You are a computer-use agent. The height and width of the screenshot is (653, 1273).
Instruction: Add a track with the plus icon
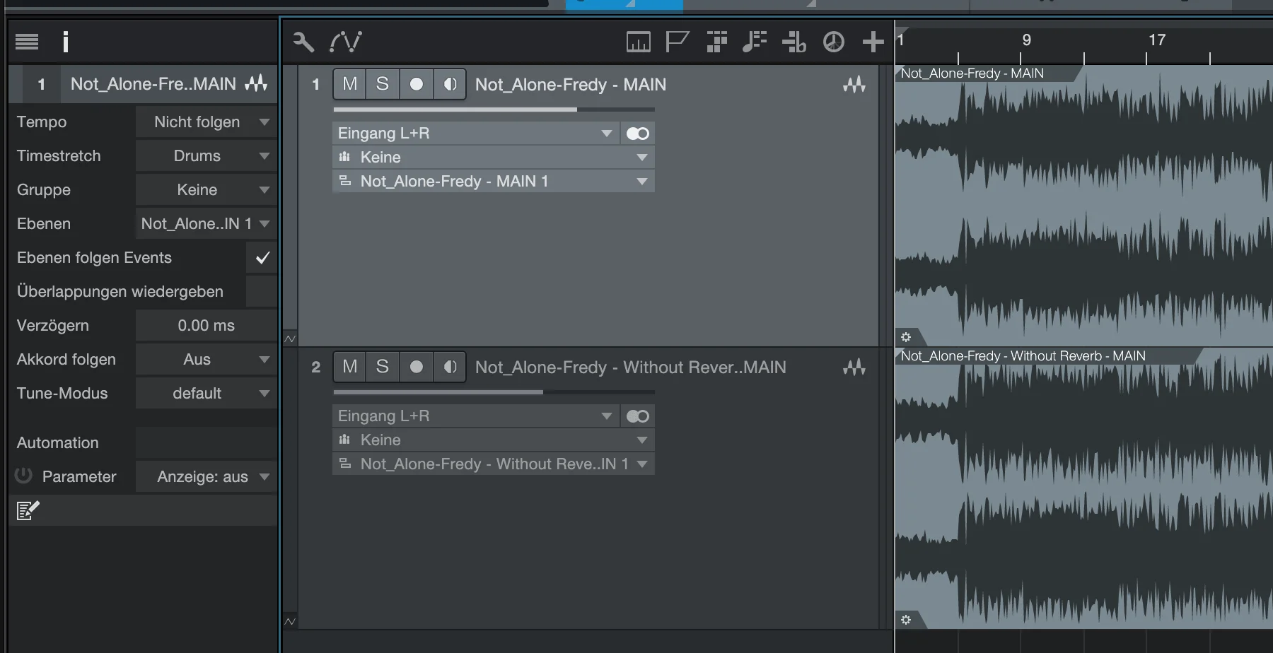pos(873,42)
